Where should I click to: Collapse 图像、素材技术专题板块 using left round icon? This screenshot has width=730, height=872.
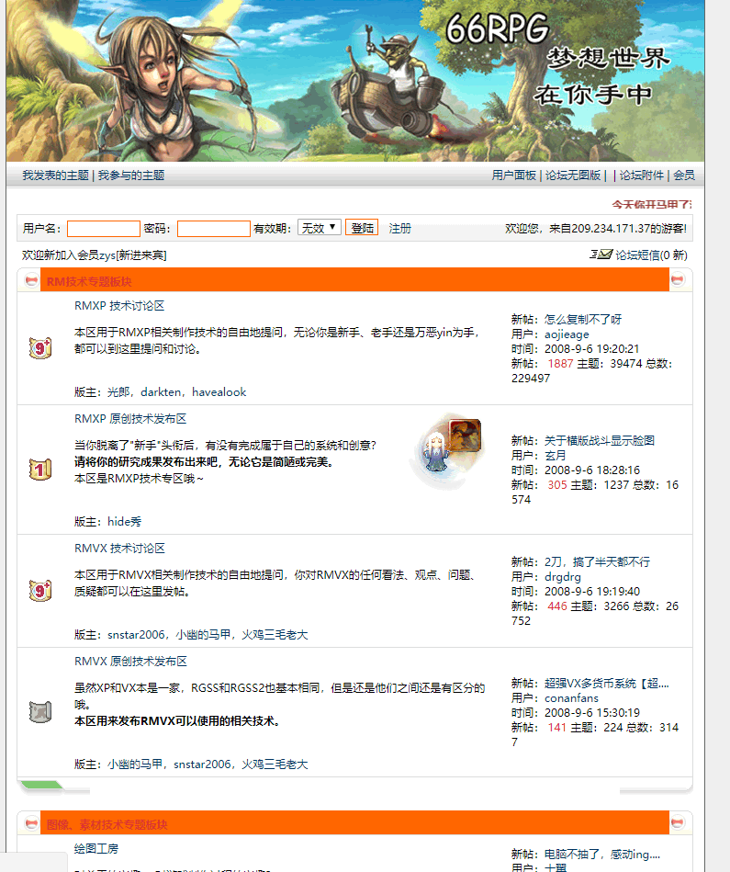click(31, 823)
